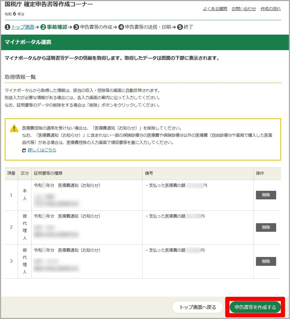Delete row 1 本人 medical notice
This screenshot has height=319, width=290.
pos(266,195)
